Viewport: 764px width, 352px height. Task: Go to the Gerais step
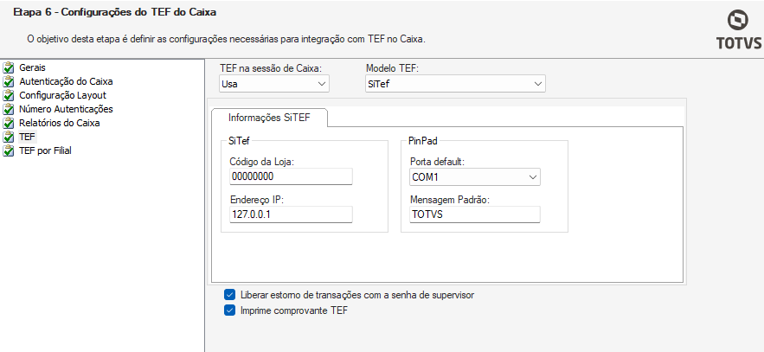pyautogui.click(x=33, y=67)
